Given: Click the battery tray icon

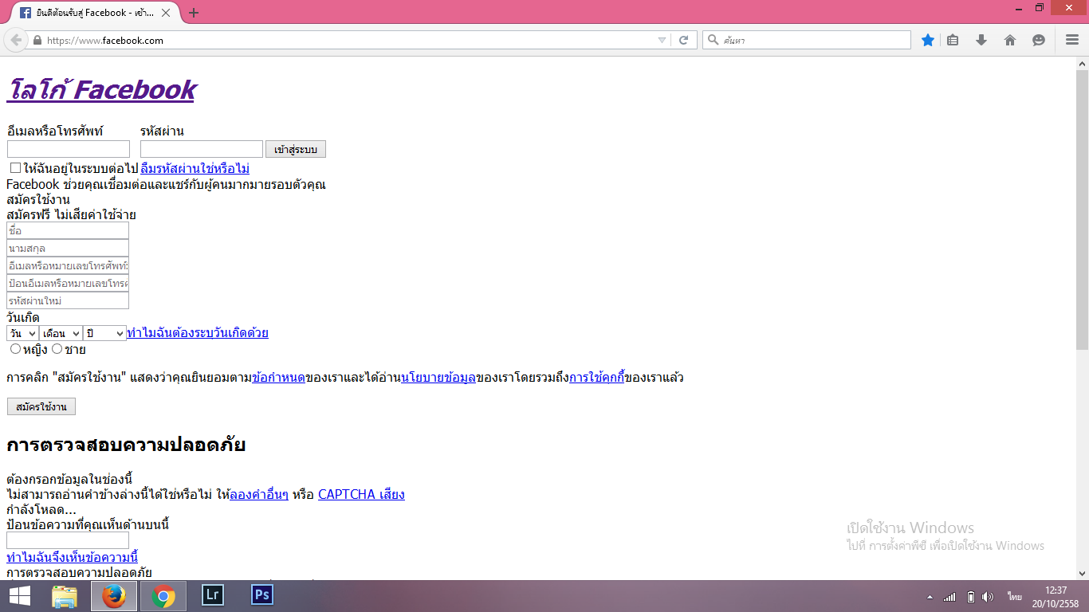Looking at the screenshot, I should (x=970, y=597).
